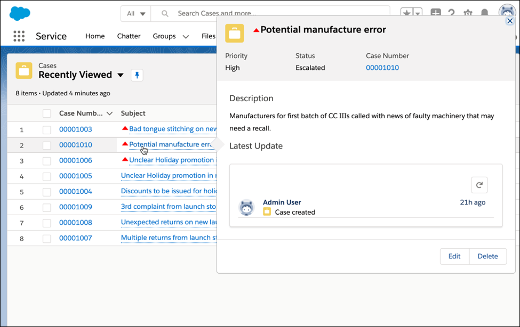Expand the Groups tab chevron menu

click(186, 37)
